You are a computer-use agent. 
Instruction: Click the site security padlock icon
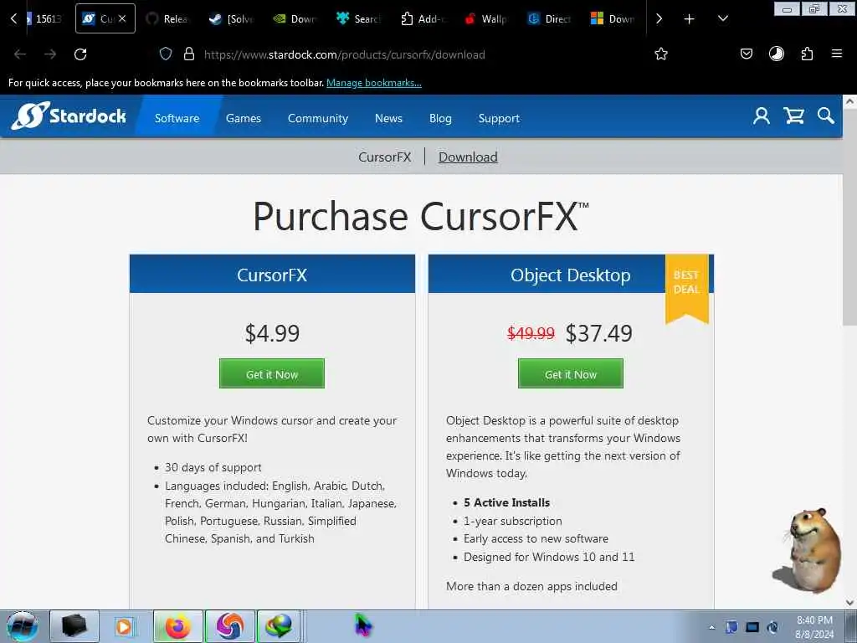(189, 54)
